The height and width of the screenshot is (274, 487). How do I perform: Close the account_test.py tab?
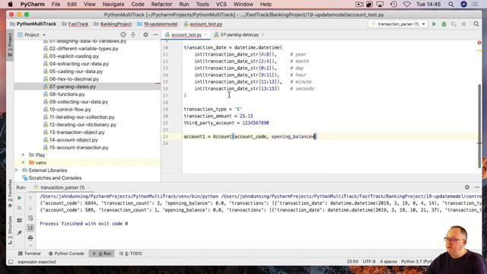[x=206, y=35]
